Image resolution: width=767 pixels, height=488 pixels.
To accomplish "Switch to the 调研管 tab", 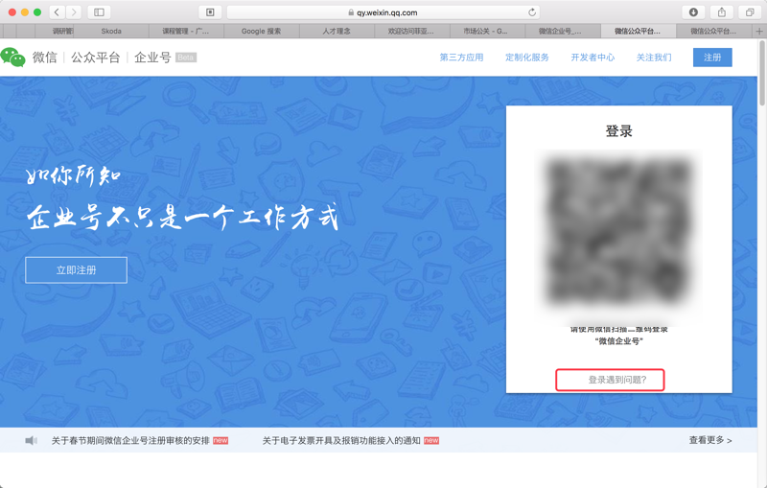I will (55, 32).
